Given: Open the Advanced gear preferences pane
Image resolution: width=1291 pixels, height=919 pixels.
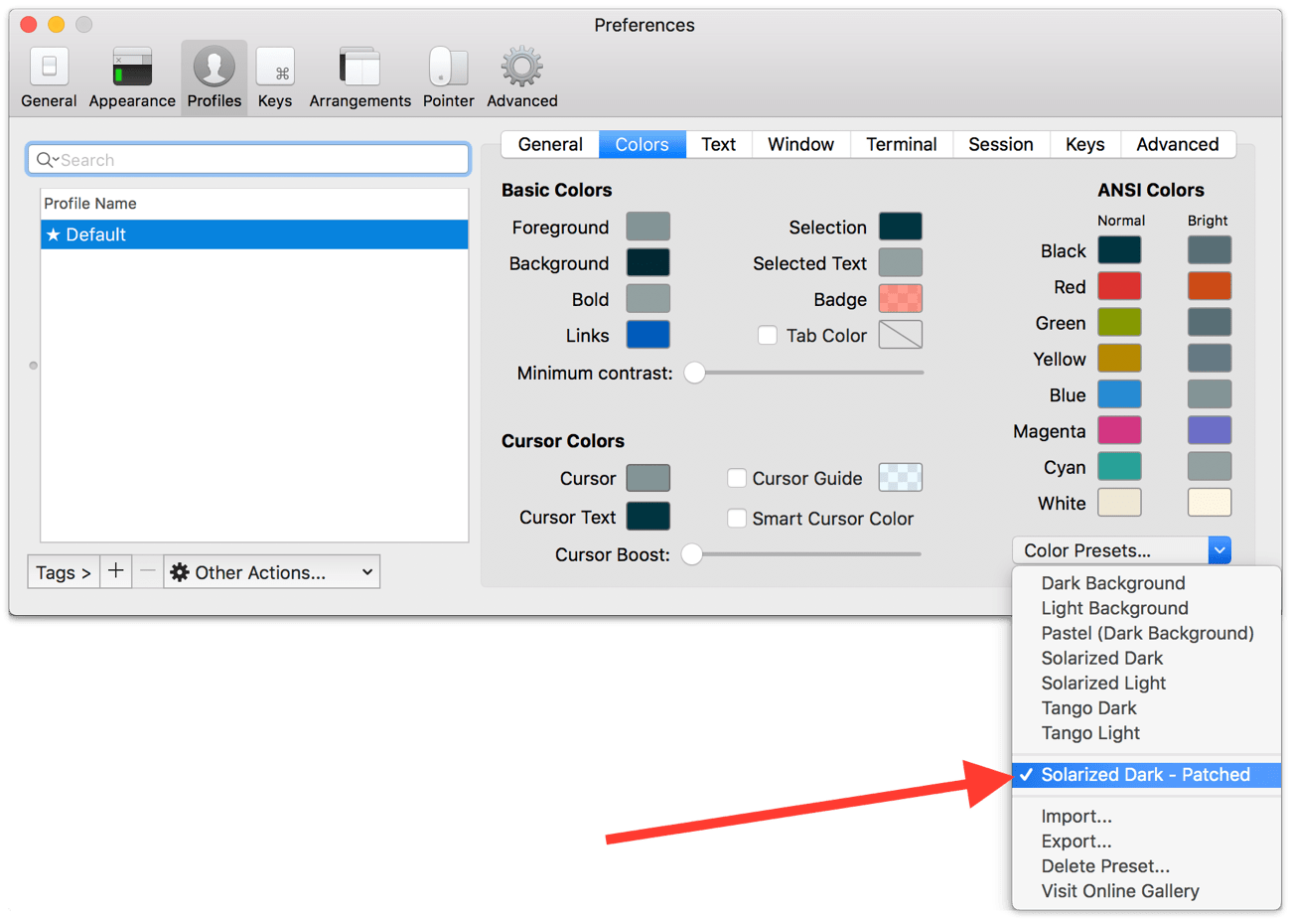Looking at the screenshot, I should pyautogui.click(x=522, y=77).
